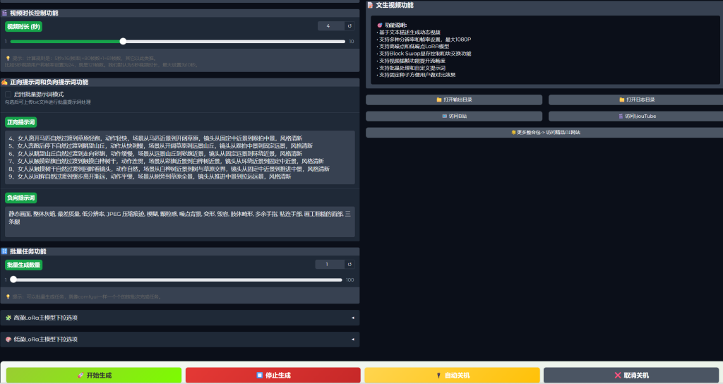The height and width of the screenshot is (384, 723).
Task: Open the output directory 打开输出目录
Action: tap(454, 100)
